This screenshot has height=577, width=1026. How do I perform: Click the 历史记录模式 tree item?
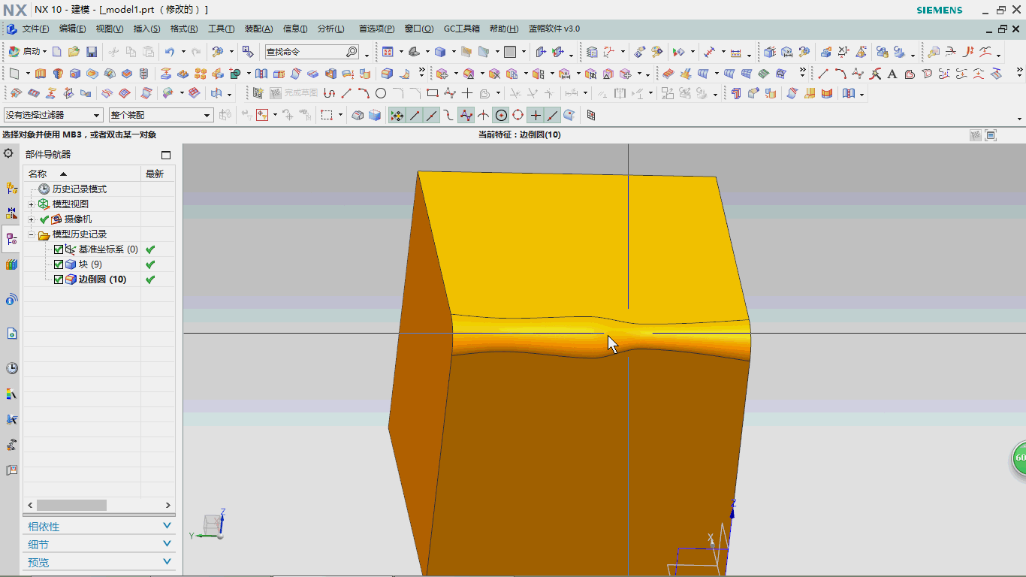pos(80,189)
